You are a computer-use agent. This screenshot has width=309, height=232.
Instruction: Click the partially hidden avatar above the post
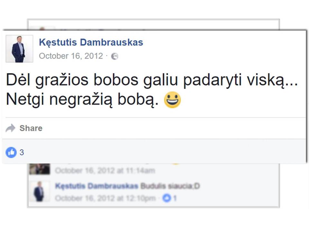(42, 29)
